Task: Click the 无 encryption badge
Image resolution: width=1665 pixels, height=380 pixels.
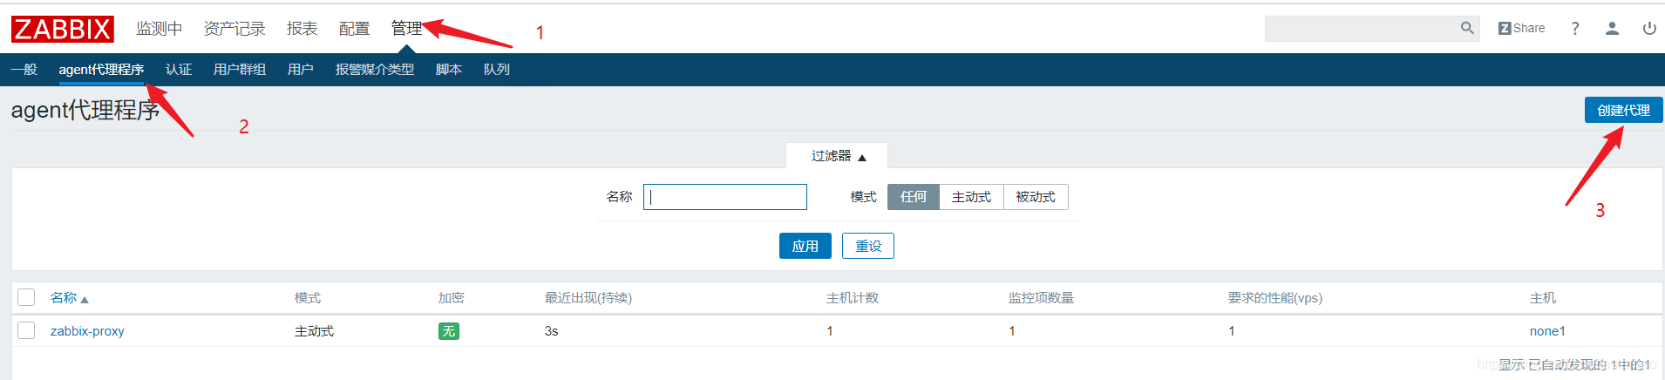Action: point(449,331)
